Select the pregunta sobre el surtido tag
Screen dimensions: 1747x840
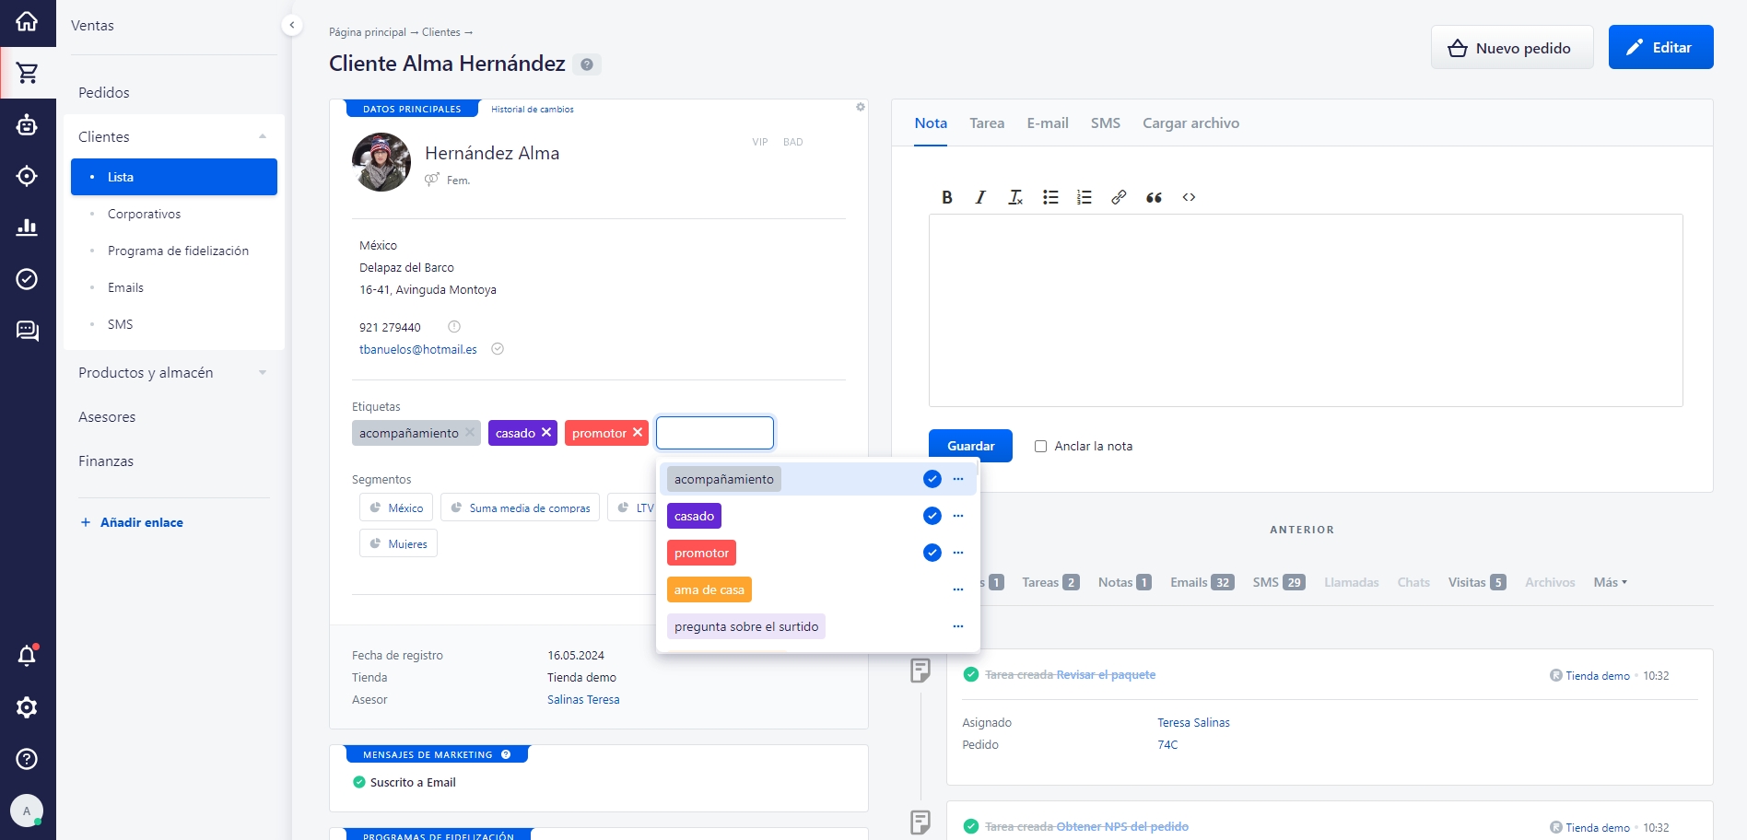746,626
